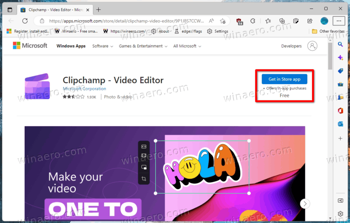The width and height of the screenshot is (350, 223).
Task: Open sidebar Search icon
Action: coord(340,44)
